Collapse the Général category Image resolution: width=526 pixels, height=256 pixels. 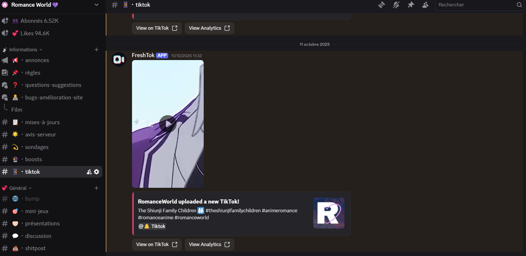(18, 188)
